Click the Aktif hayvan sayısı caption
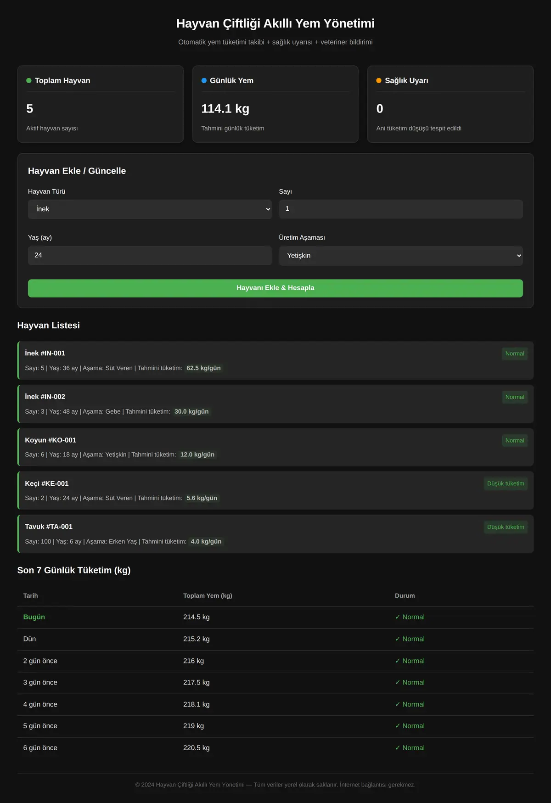Image resolution: width=551 pixels, height=803 pixels. coord(52,129)
